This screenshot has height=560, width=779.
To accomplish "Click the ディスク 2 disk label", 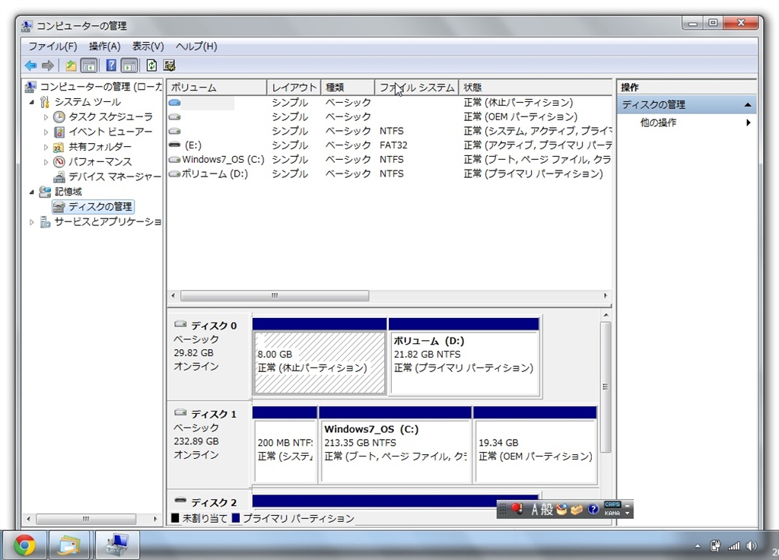I will pos(214,502).
